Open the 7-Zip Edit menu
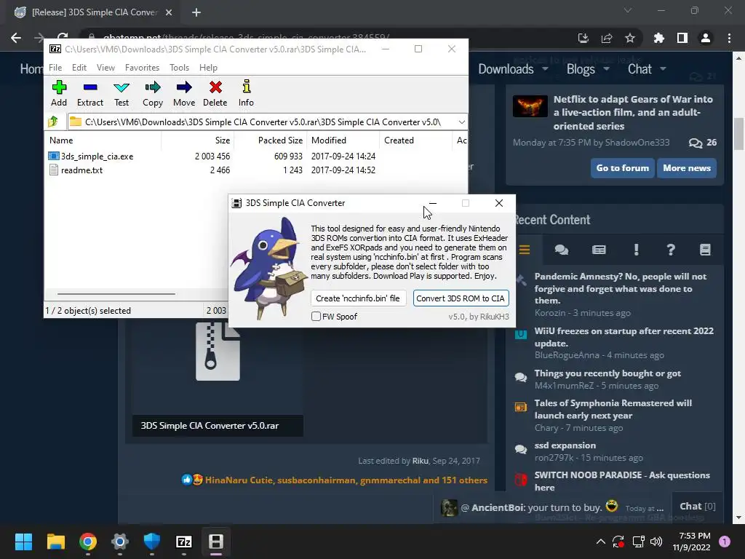This screenshot has width=745, height=559. click(79, 68)
